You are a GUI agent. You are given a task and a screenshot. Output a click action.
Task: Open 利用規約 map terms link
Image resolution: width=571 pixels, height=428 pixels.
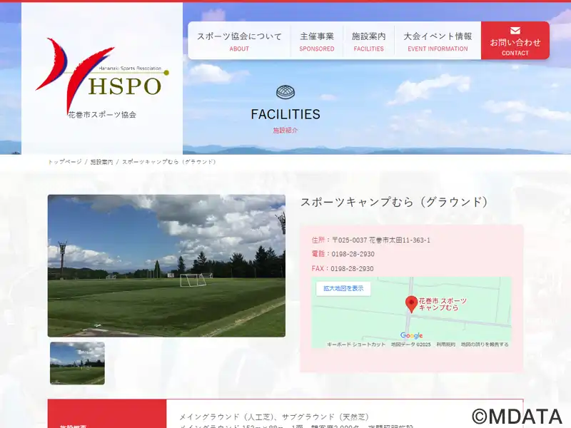tap(445, 345)
